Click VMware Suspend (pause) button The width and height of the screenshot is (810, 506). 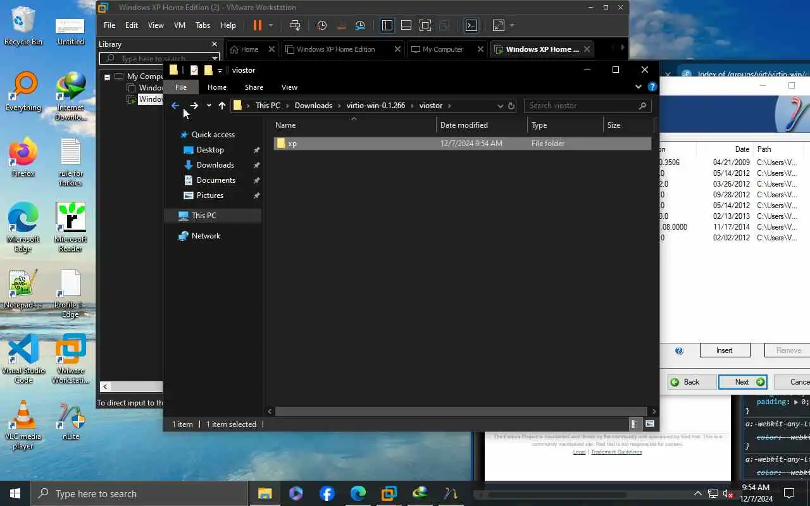point(257,25)
